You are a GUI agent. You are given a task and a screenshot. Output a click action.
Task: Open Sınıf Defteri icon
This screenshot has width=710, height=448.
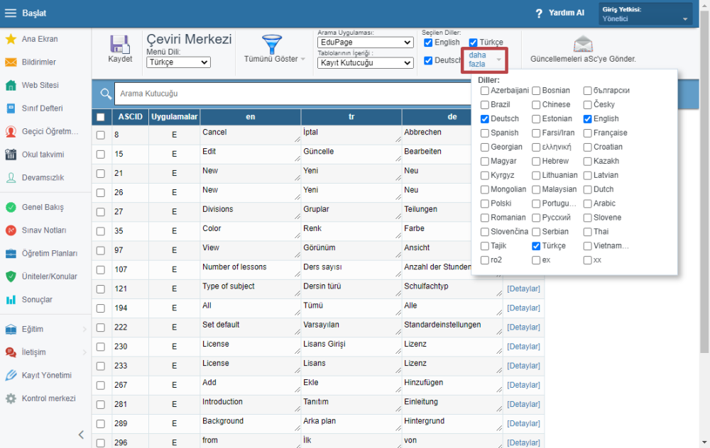pyautogui.click(x=11, y=108)
